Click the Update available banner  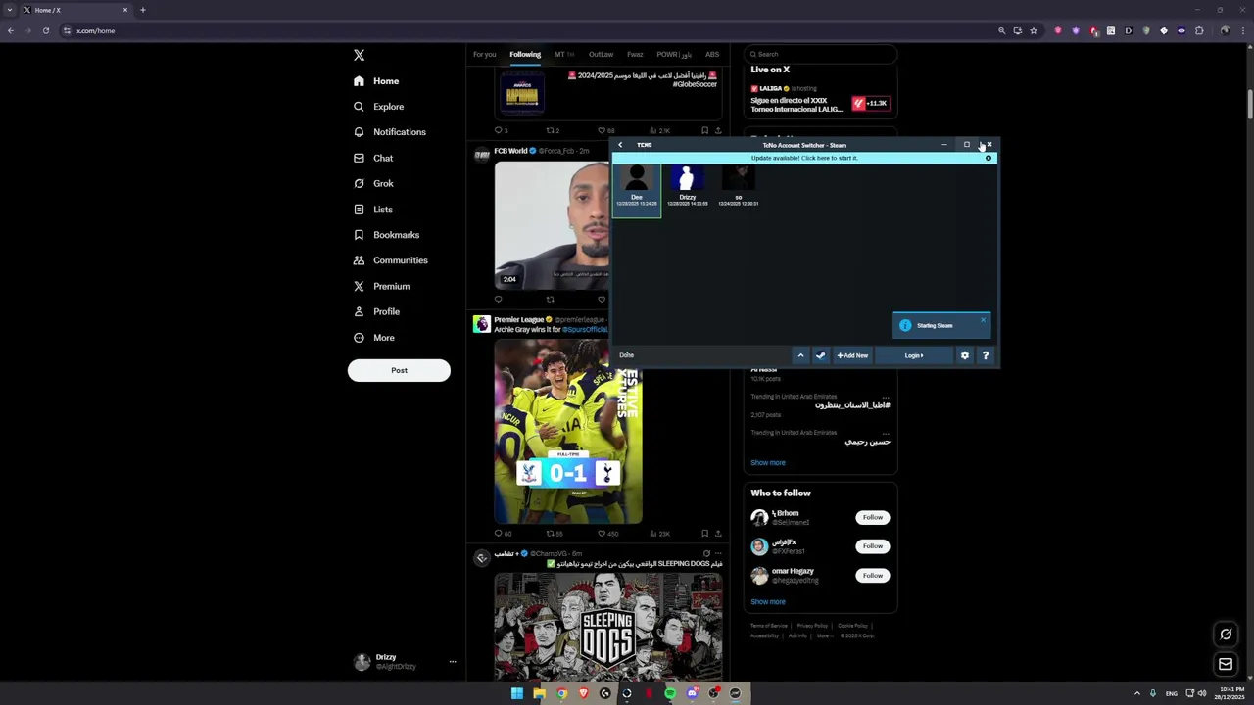tap(804, 158)
